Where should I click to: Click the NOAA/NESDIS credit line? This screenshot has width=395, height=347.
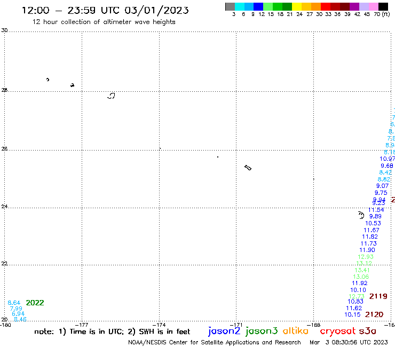point(215,342)
